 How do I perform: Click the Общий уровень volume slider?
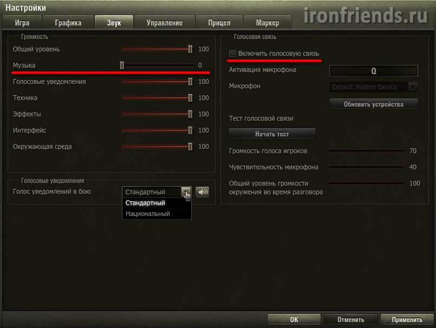click(x=158, y=49)
